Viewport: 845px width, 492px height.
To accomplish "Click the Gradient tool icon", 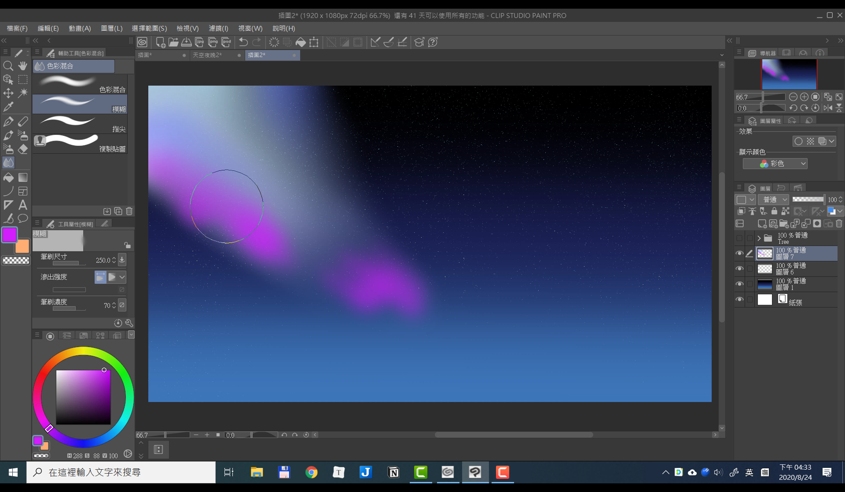I will coord(23,178).
